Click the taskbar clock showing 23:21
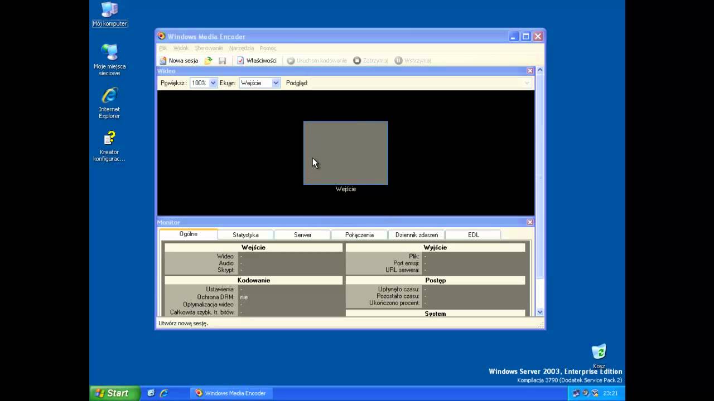The width and height of the screenshot is (714, 401). (x=610, y=393)
